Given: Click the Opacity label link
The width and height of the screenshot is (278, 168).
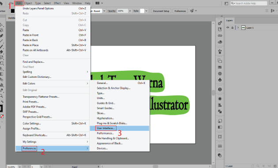Looking at the screenshot, I should (x=112, y=11).
